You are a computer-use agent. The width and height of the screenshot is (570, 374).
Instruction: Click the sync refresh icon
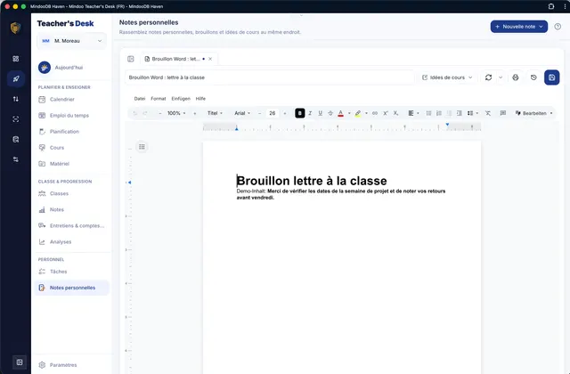click(x=489, y=77)
